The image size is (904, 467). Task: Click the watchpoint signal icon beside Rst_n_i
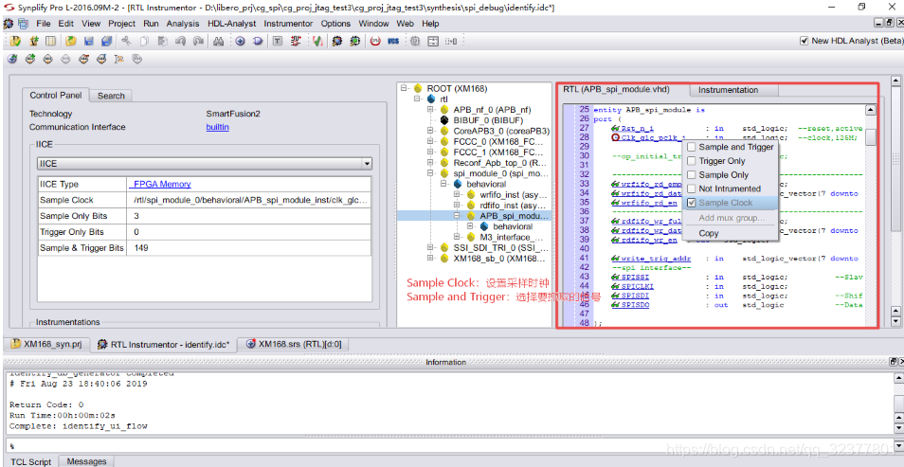[x=616, y=128]
